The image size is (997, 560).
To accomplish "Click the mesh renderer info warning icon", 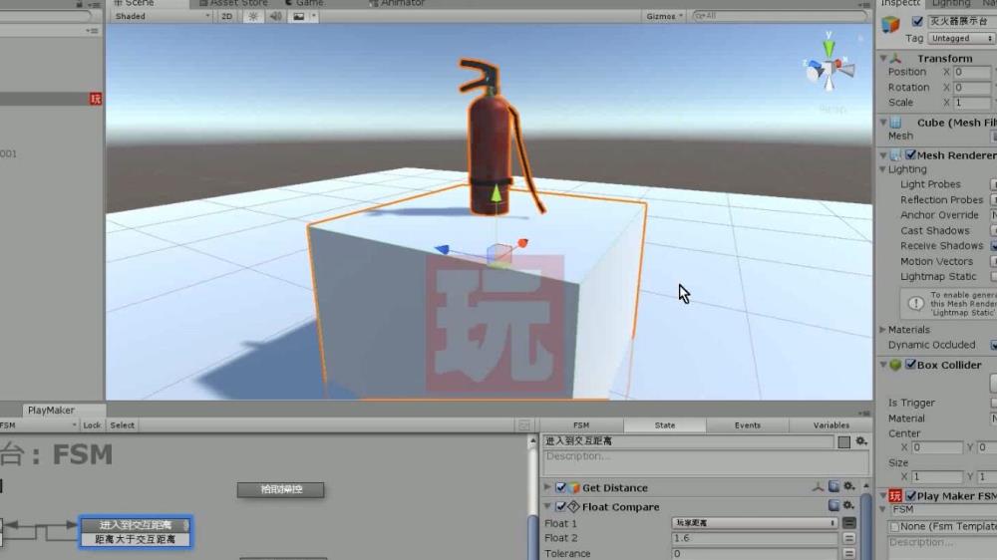I will (915, 304).
